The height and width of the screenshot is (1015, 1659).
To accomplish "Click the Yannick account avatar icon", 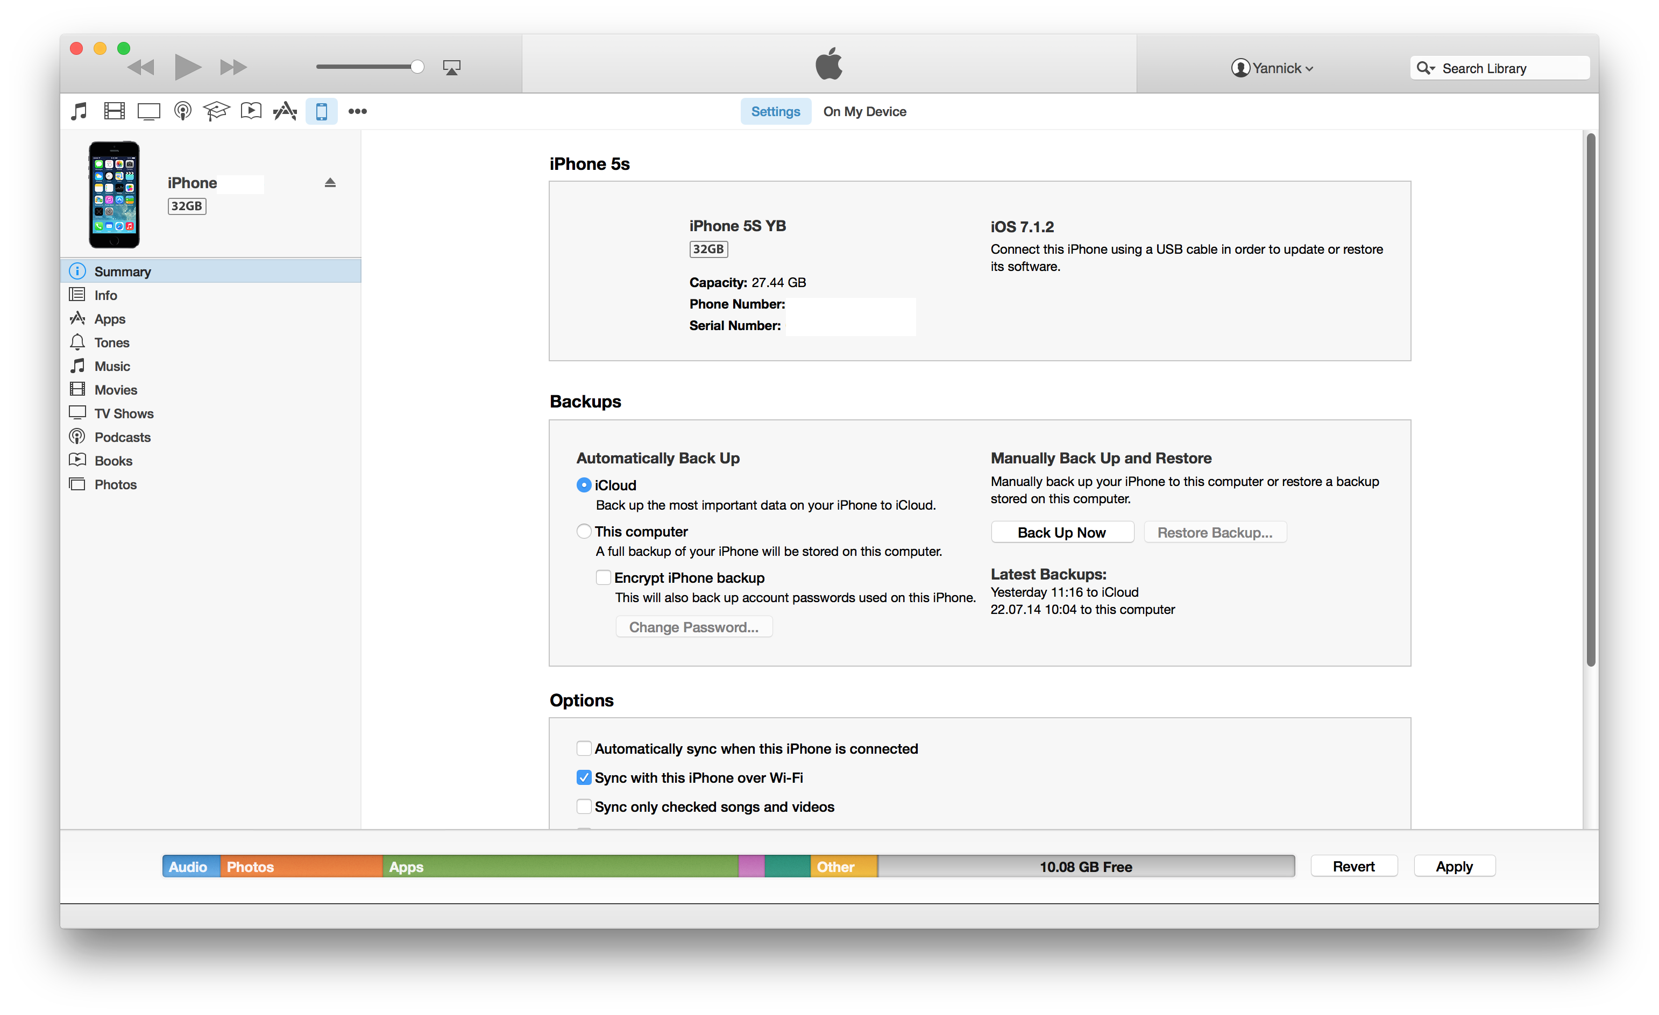I will (x=1240, y=68).
